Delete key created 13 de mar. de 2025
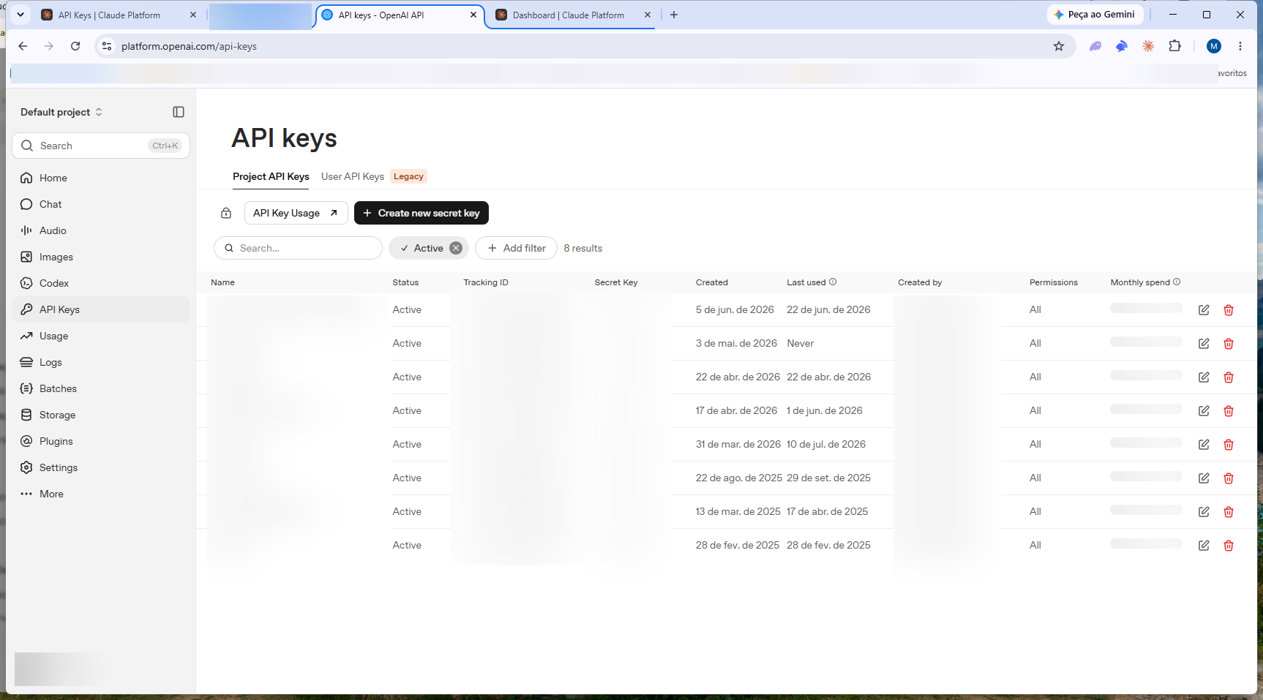This screenshot has height=700, width=1263. [1229, 511]
